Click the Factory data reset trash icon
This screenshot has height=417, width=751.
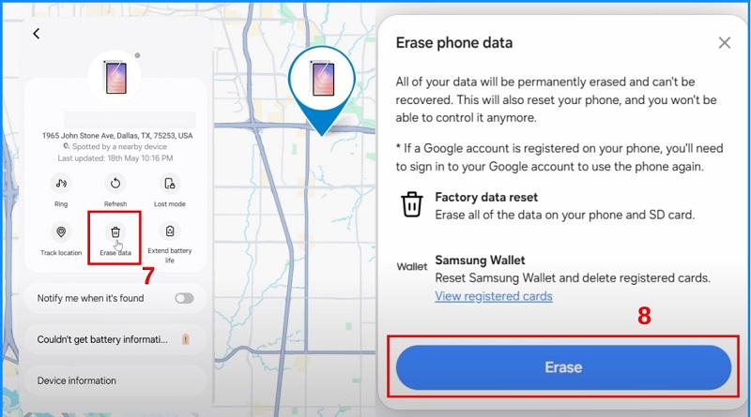coord(411,204)
